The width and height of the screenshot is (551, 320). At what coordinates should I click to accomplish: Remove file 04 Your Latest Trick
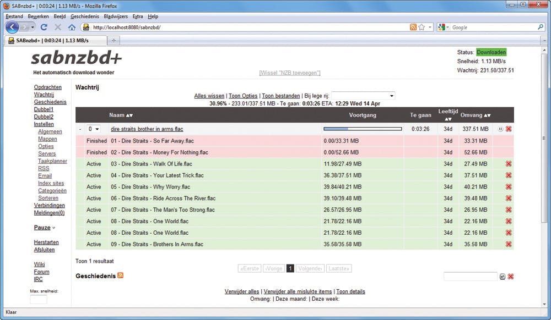pos(509,175)
